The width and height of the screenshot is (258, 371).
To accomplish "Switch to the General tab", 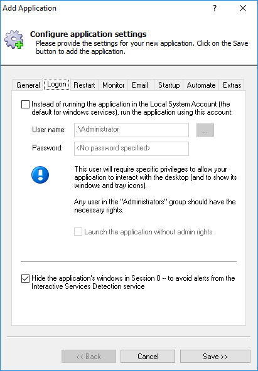I will click(x=28, y=85).
